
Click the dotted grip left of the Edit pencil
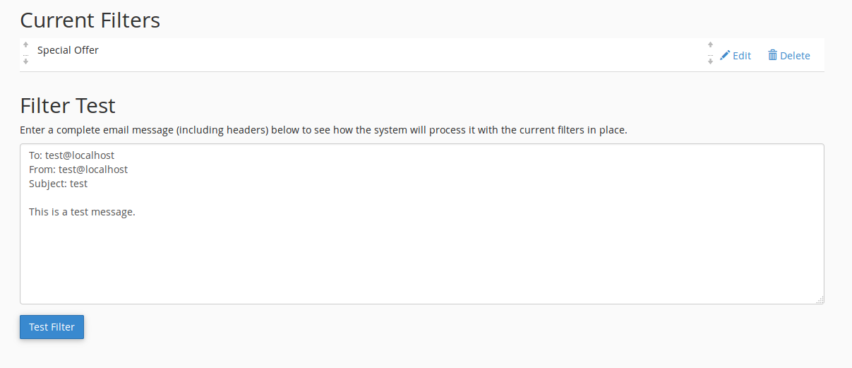pos(710,54)
